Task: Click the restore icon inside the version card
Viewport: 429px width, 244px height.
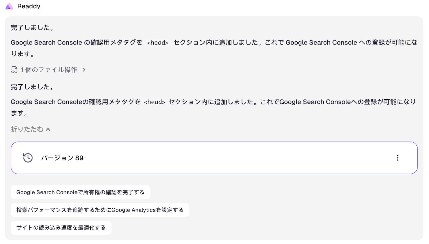Action: tap(27, 158)
